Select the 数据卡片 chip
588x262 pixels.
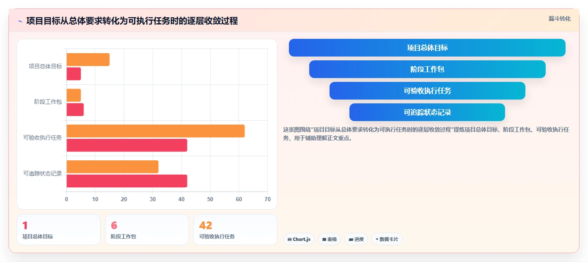[x=387, y=239]
